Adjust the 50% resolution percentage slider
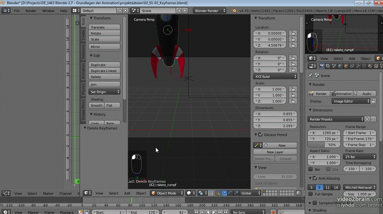The height and width of the screenshot is (214, 383). pyautogui.click(x=323, y=145)
